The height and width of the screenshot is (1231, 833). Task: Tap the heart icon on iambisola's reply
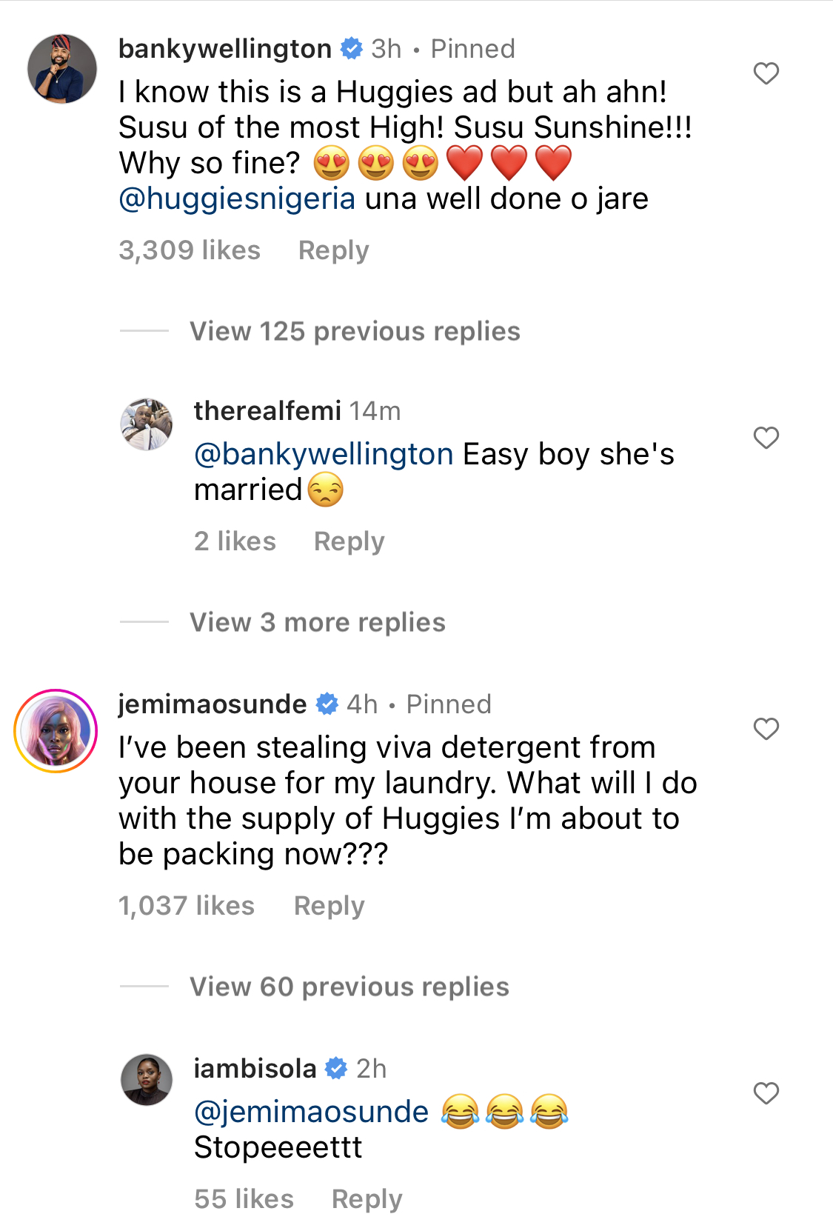click(x=766, y=1093)
